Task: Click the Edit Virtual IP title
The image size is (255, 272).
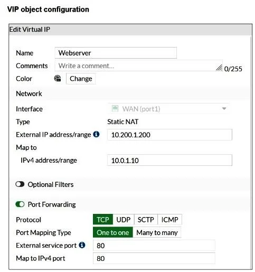Action: (30, 30)
